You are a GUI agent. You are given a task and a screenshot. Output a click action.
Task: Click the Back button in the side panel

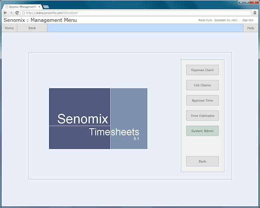[x=202, y=161]
